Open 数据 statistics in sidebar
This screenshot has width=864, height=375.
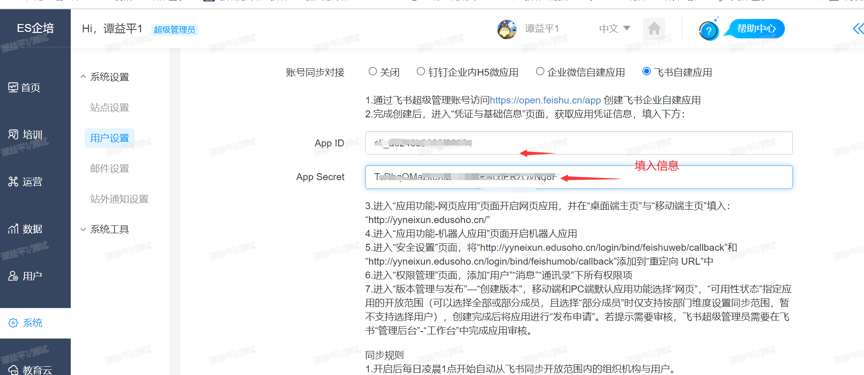click(x=26, y=229)
